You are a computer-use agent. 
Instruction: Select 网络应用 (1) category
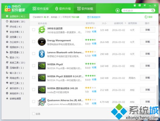pos(15,78)
